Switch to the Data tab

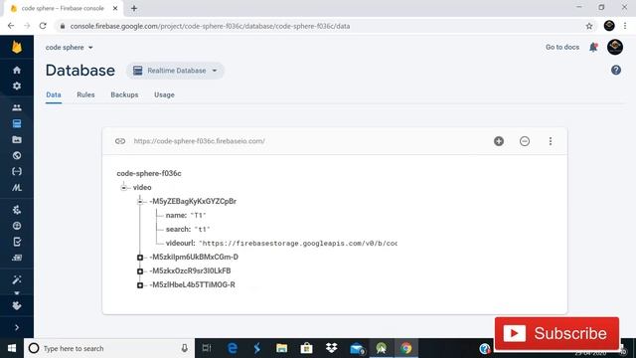click(x=54, y=94)
